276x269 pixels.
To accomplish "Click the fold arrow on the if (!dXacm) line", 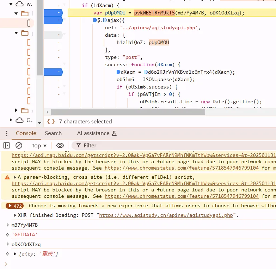I will 64,5.
